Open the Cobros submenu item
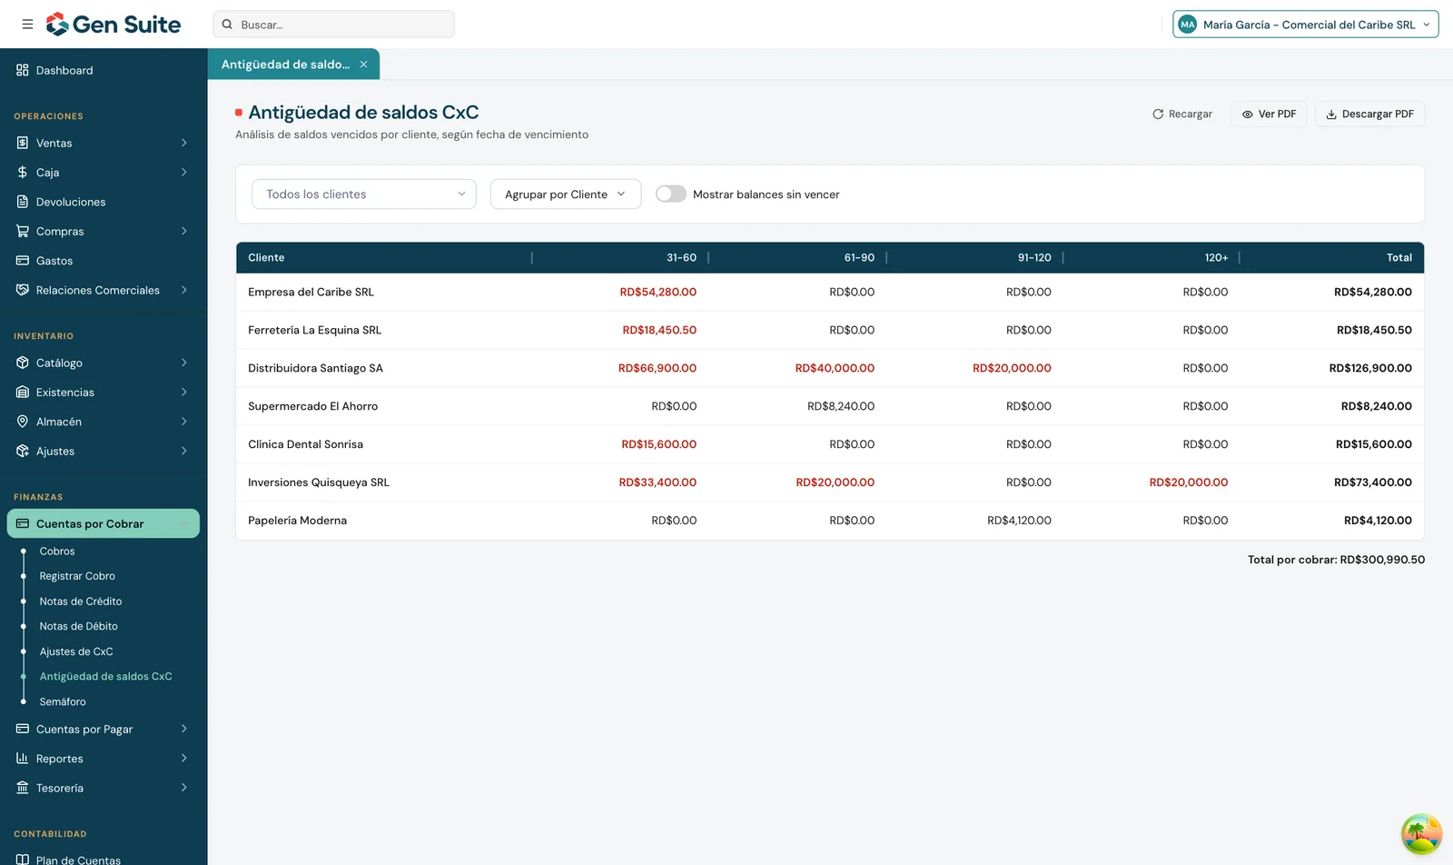The height and width of the screenshot is (865, 1453). pos(57,552)
